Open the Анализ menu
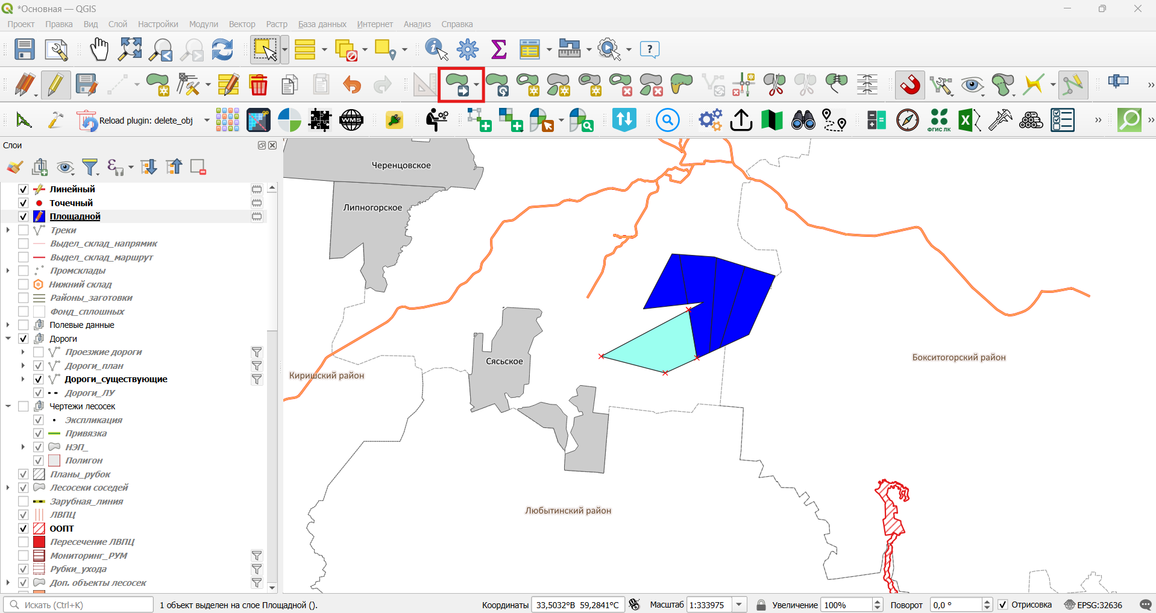 click(x=417, y=24)
